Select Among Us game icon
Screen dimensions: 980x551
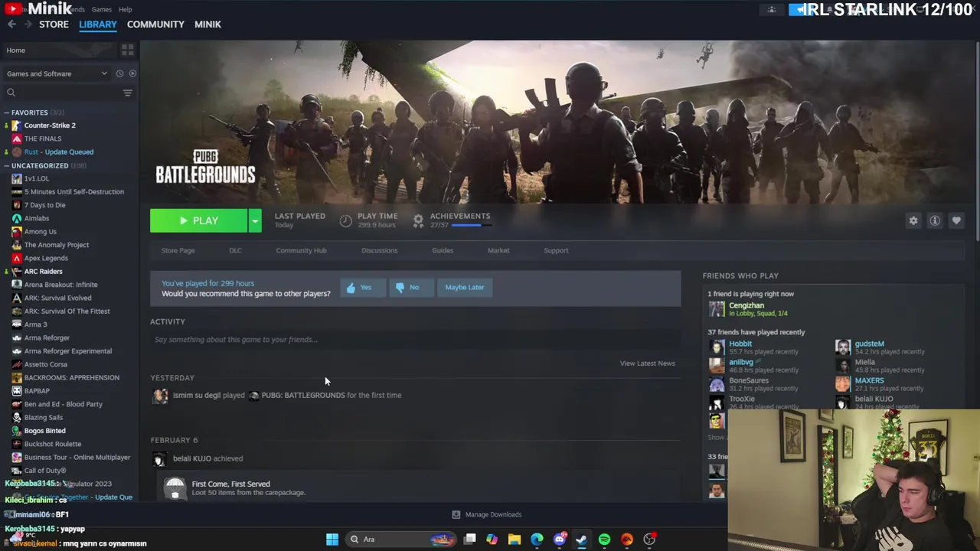[17, 231]
